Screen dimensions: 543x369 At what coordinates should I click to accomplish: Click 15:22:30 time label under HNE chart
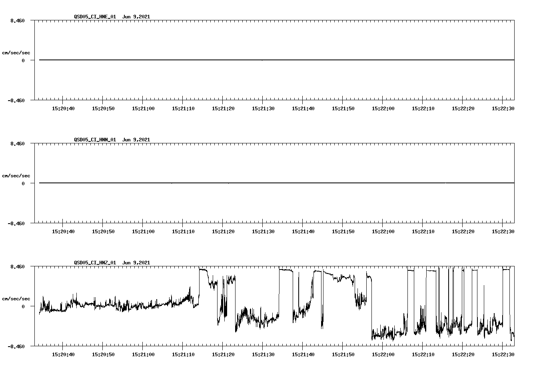click(503, 108)
